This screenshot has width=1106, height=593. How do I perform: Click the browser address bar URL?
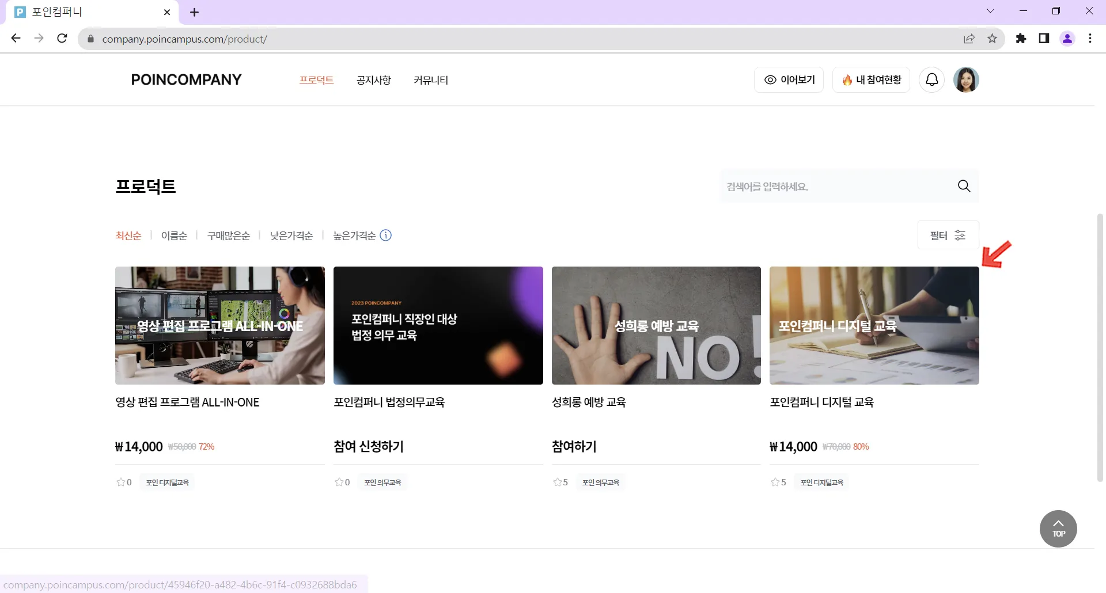click(185, 39)
